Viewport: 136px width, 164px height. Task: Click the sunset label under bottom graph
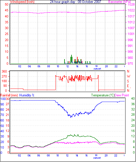click(x=97, y=158)
